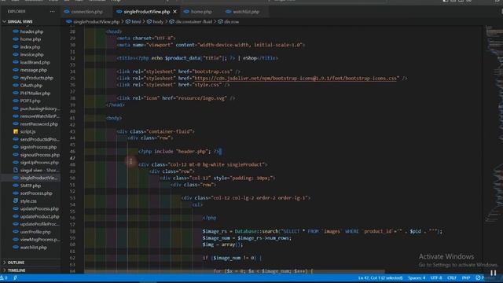The height and width of the screenshot is (283, 503).
Task: Open header.php file icon in Explorer
Action: [16, 31]
